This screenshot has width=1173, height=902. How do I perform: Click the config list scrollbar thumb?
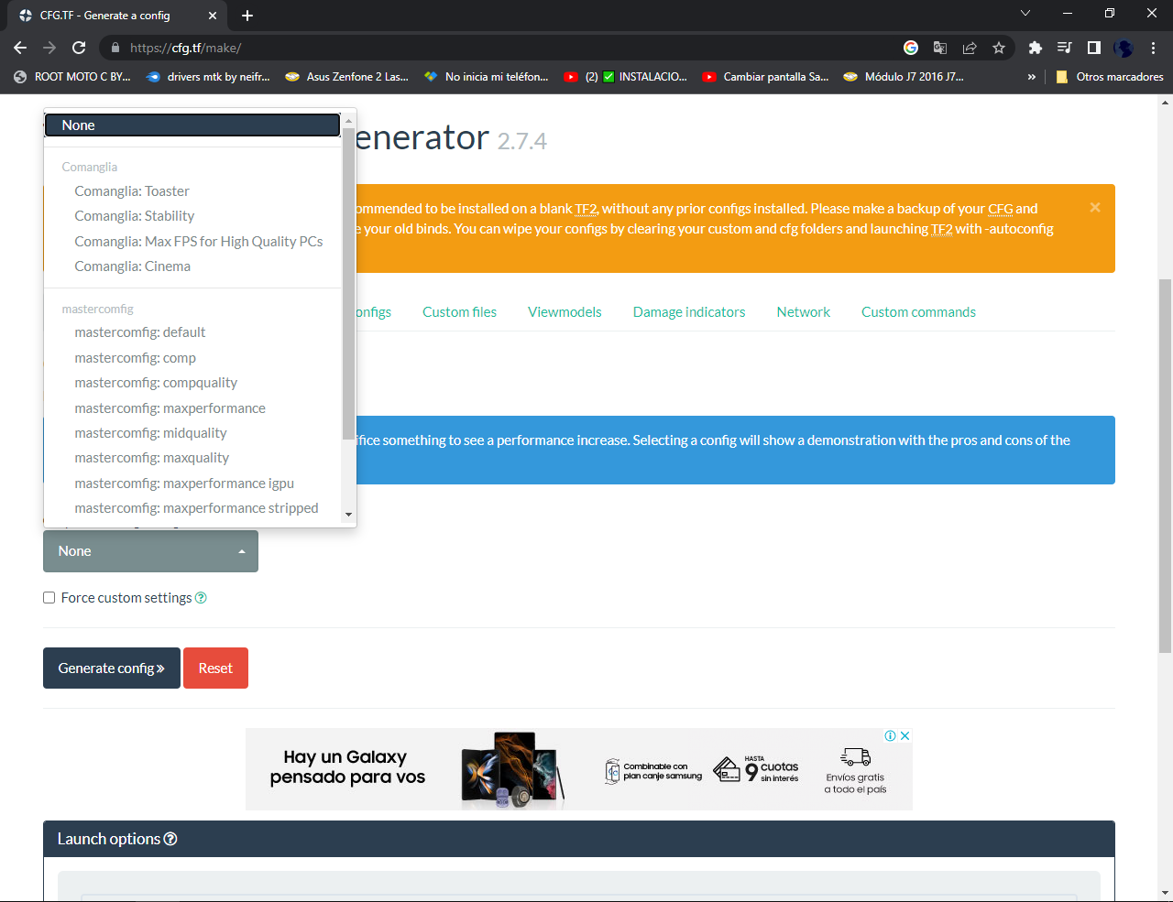tap(348, 284)
